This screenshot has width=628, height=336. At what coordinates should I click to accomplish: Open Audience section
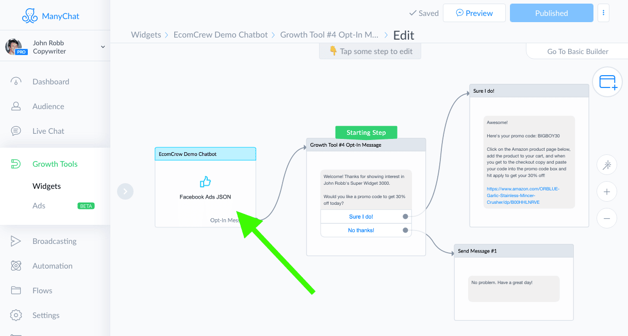(x=48, y=107)
